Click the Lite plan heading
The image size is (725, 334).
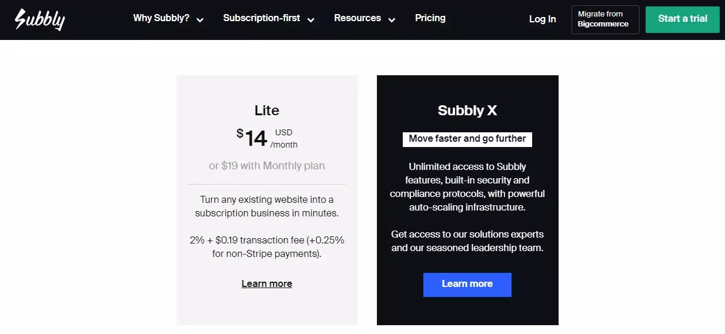coord(266,111)
